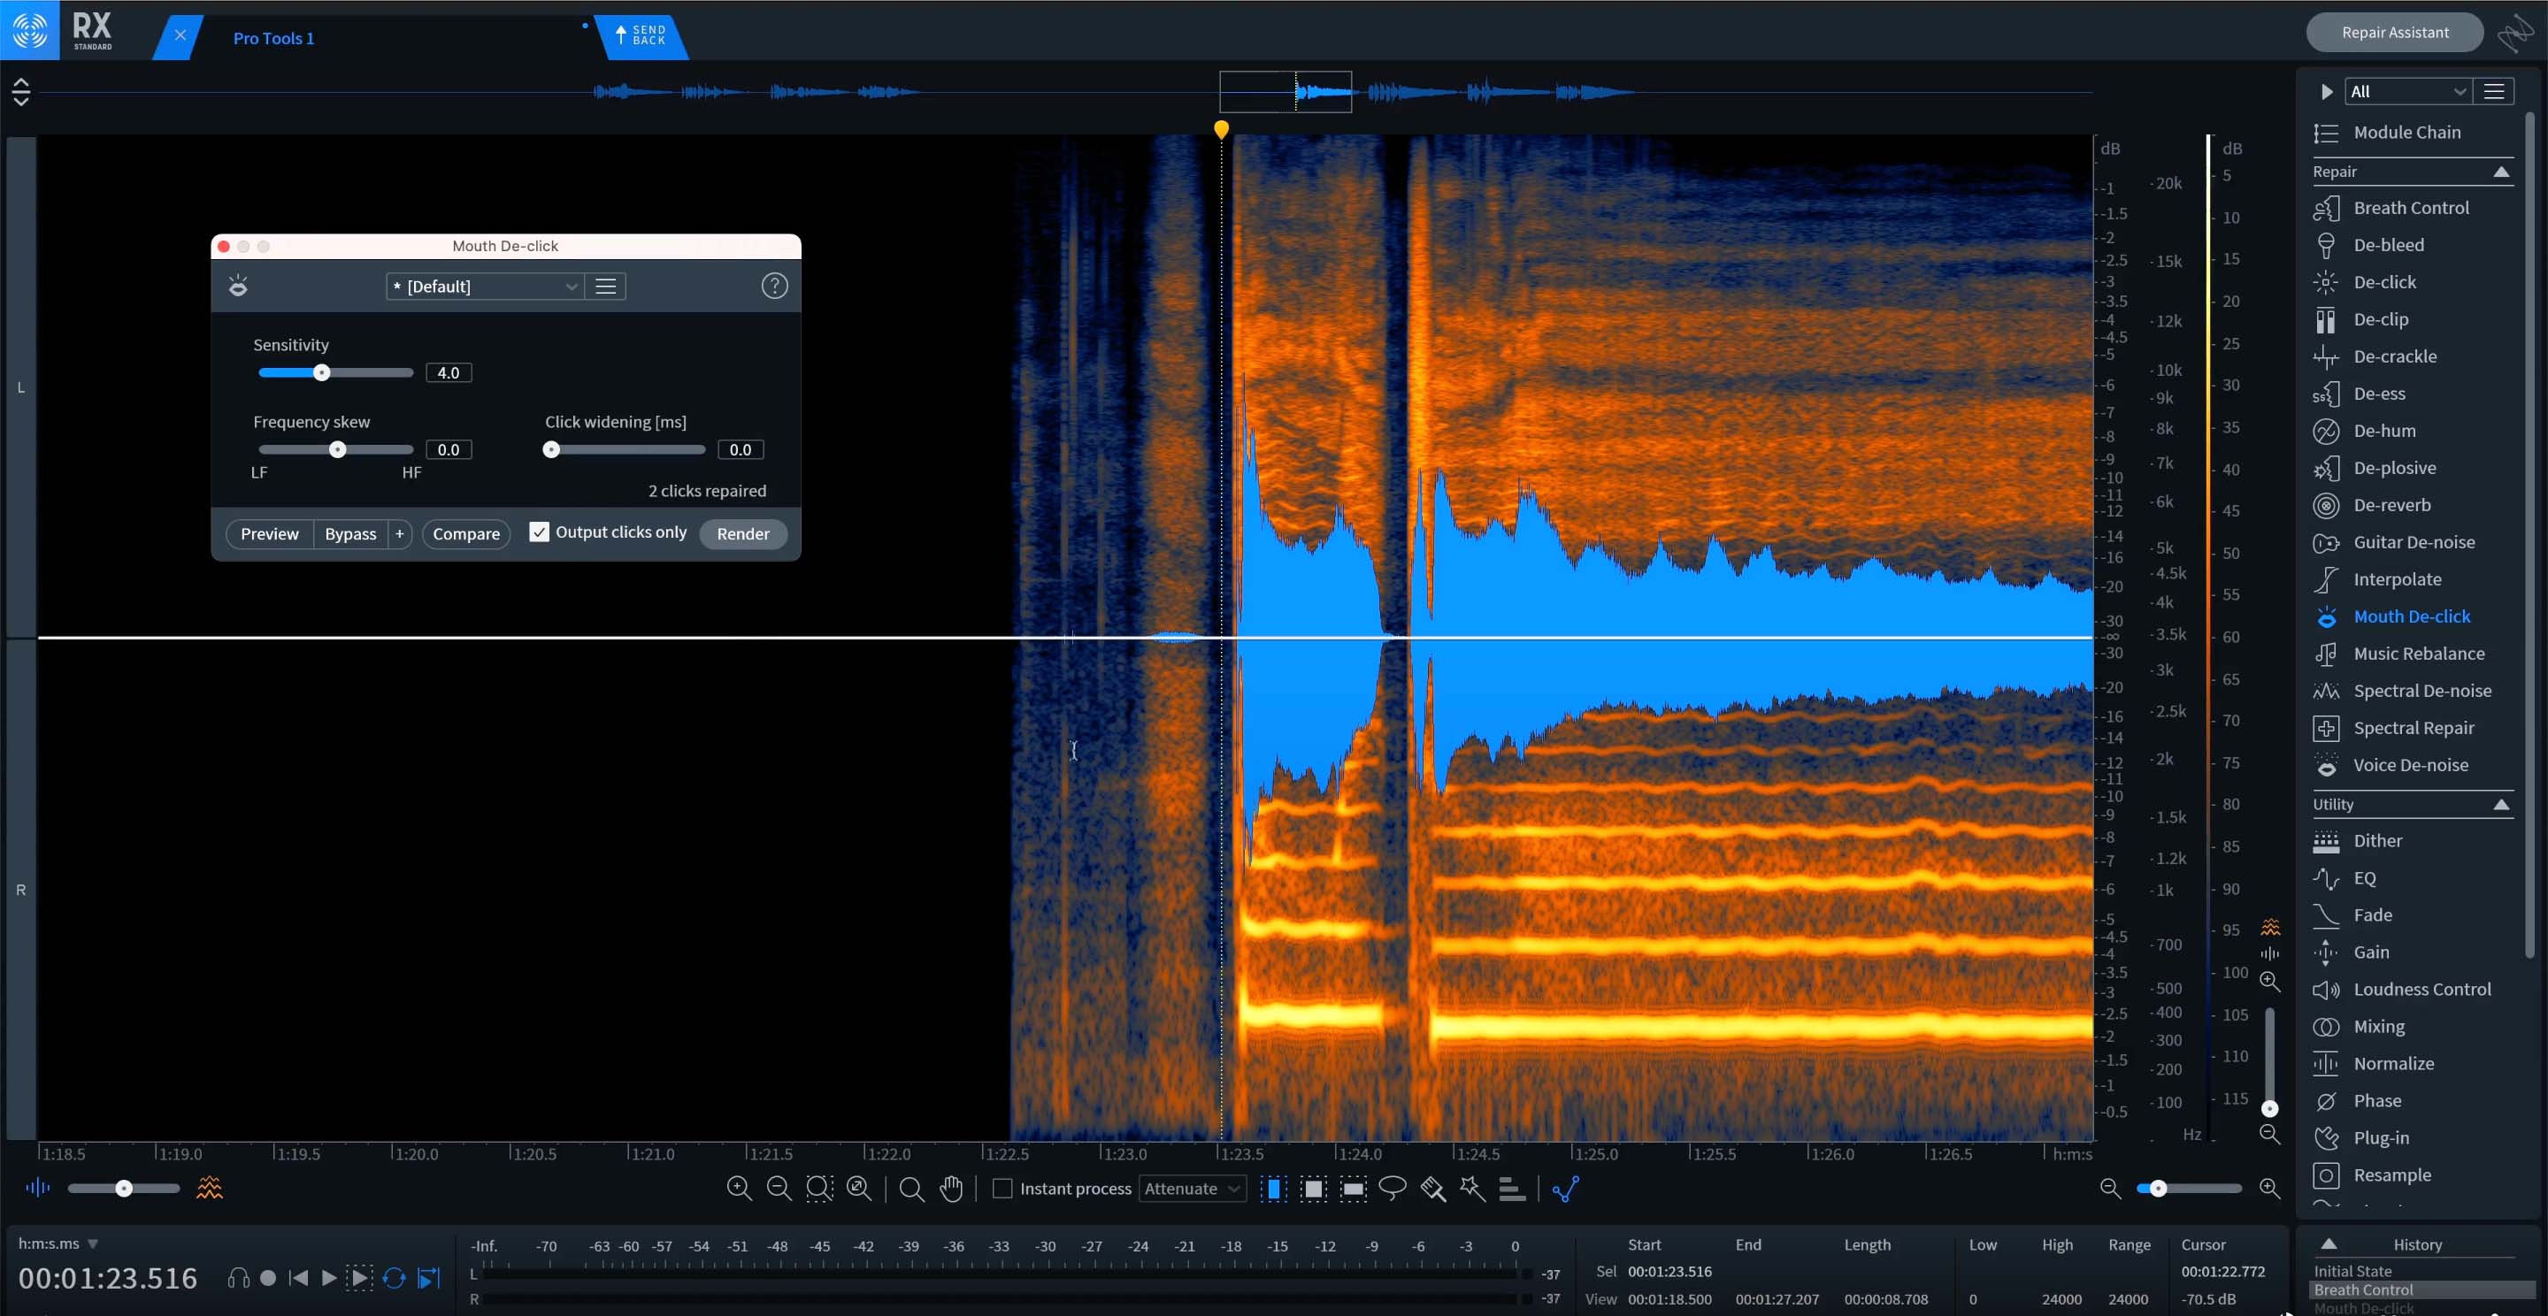Open the De-plosive module
Screen dimensions: 2548x1316
click(2394, 468)
